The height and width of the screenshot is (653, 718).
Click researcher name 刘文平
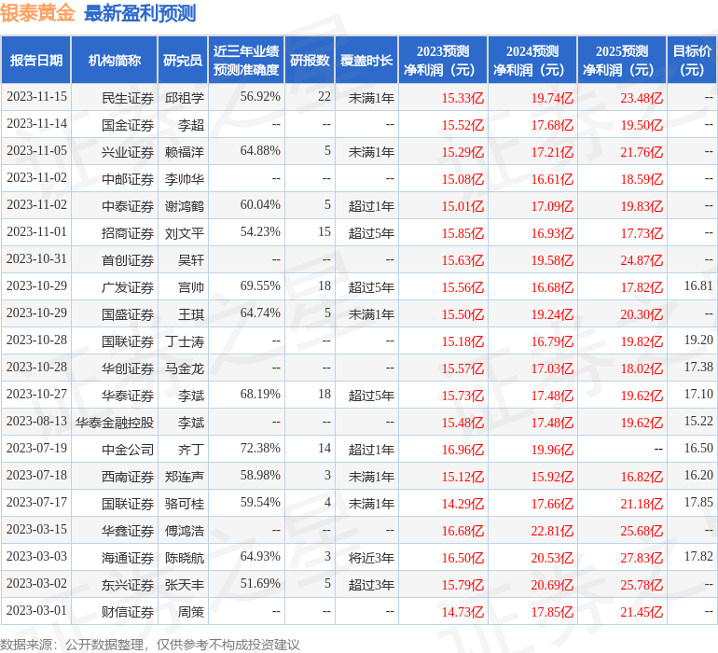[x=185, y=233]
